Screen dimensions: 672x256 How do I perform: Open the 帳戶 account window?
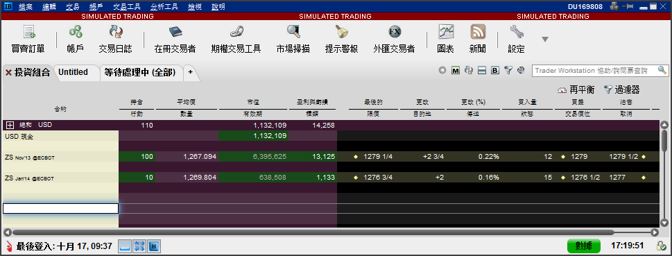76,40
